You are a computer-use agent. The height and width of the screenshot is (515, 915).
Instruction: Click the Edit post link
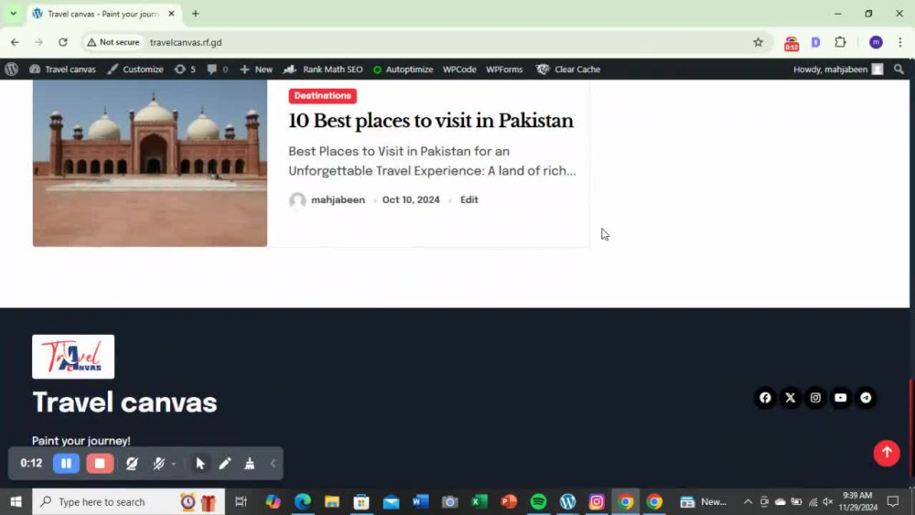[469, 199]
